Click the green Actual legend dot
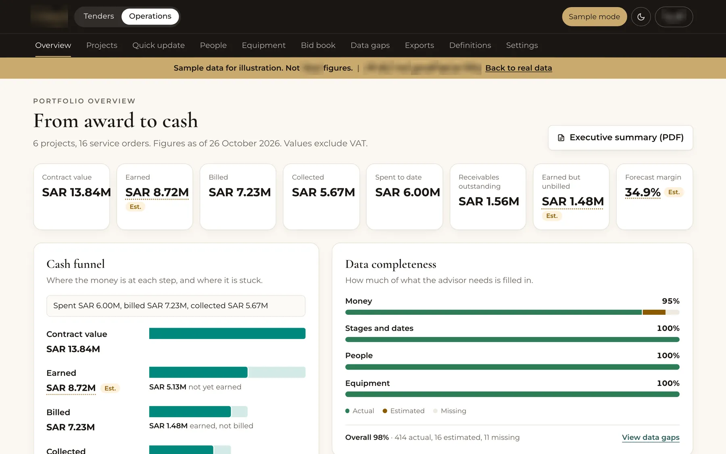The image size is (726, 454). point(347,411)
